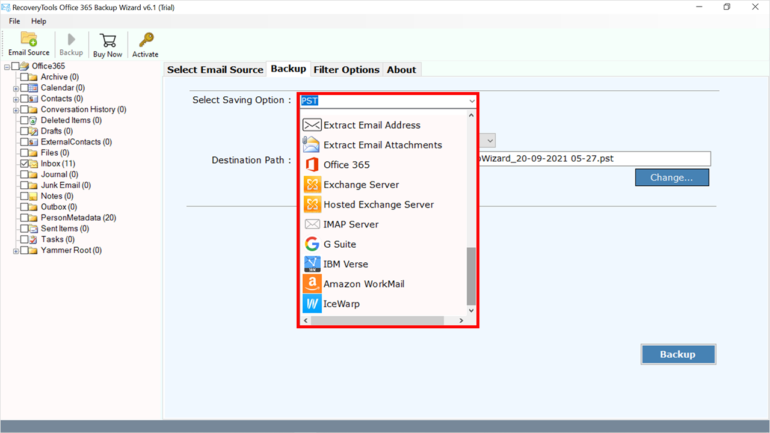Select the ExternalContacts (0) folder label
The width and height of the screenshot is (770, 433).
[76, 142]
